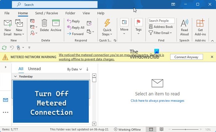Click here to always preview messages link

157,100
